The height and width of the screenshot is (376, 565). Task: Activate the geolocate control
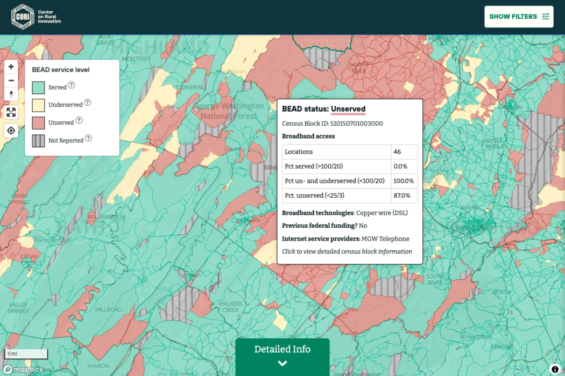[11, 130]
